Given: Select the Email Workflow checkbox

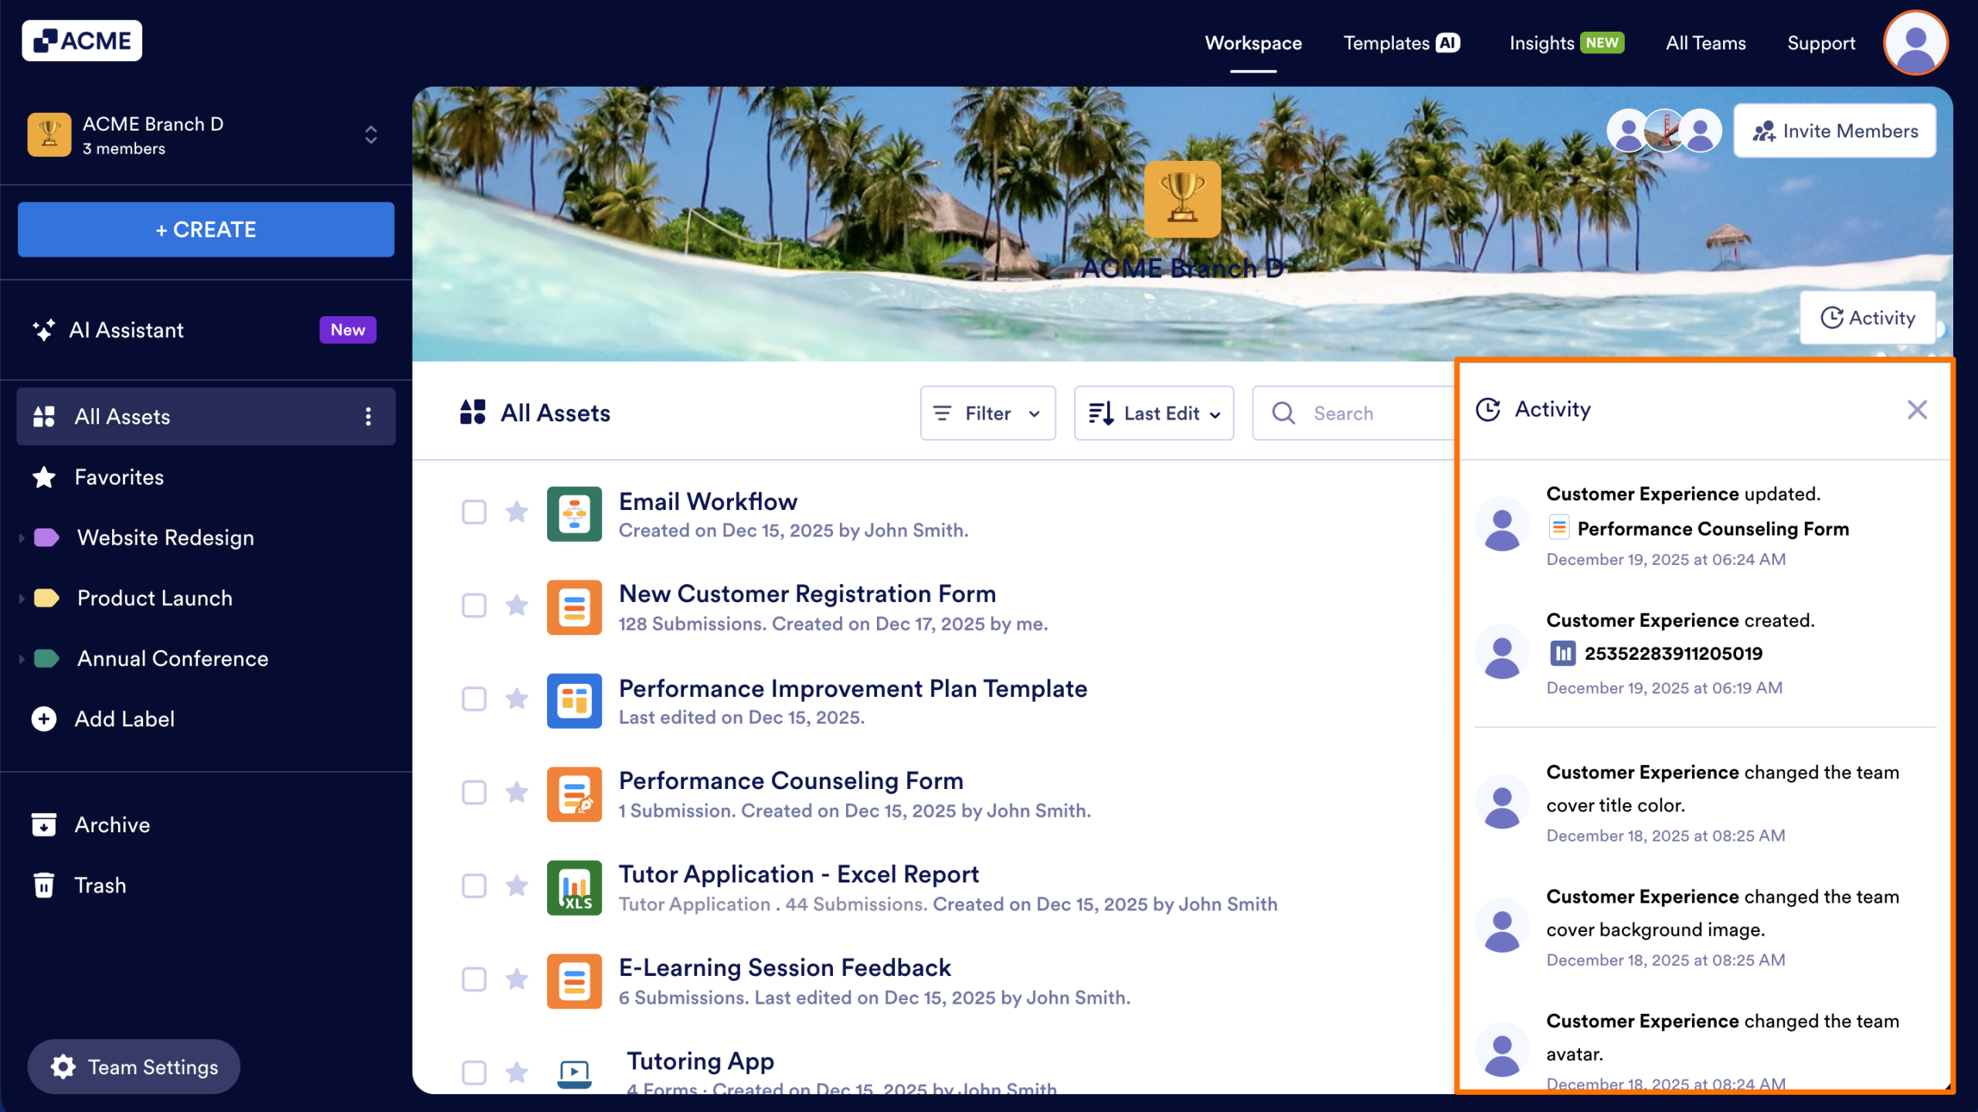Looking at the screenshot, I should [x=474, y=512].
